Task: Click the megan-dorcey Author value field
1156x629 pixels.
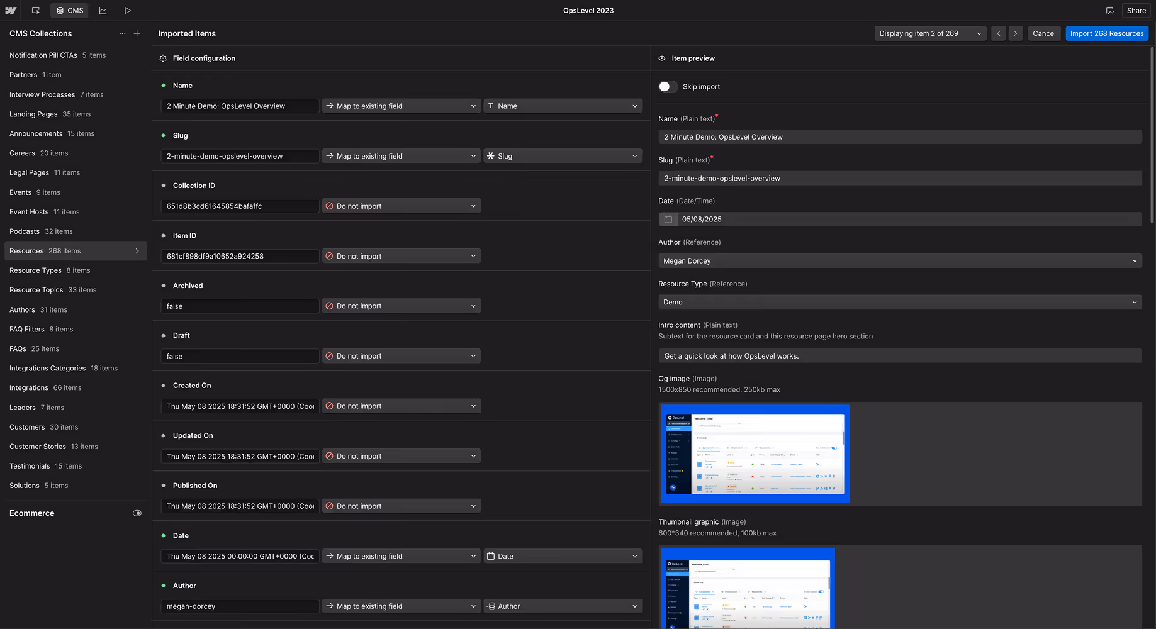Action: tap(240, 606)
